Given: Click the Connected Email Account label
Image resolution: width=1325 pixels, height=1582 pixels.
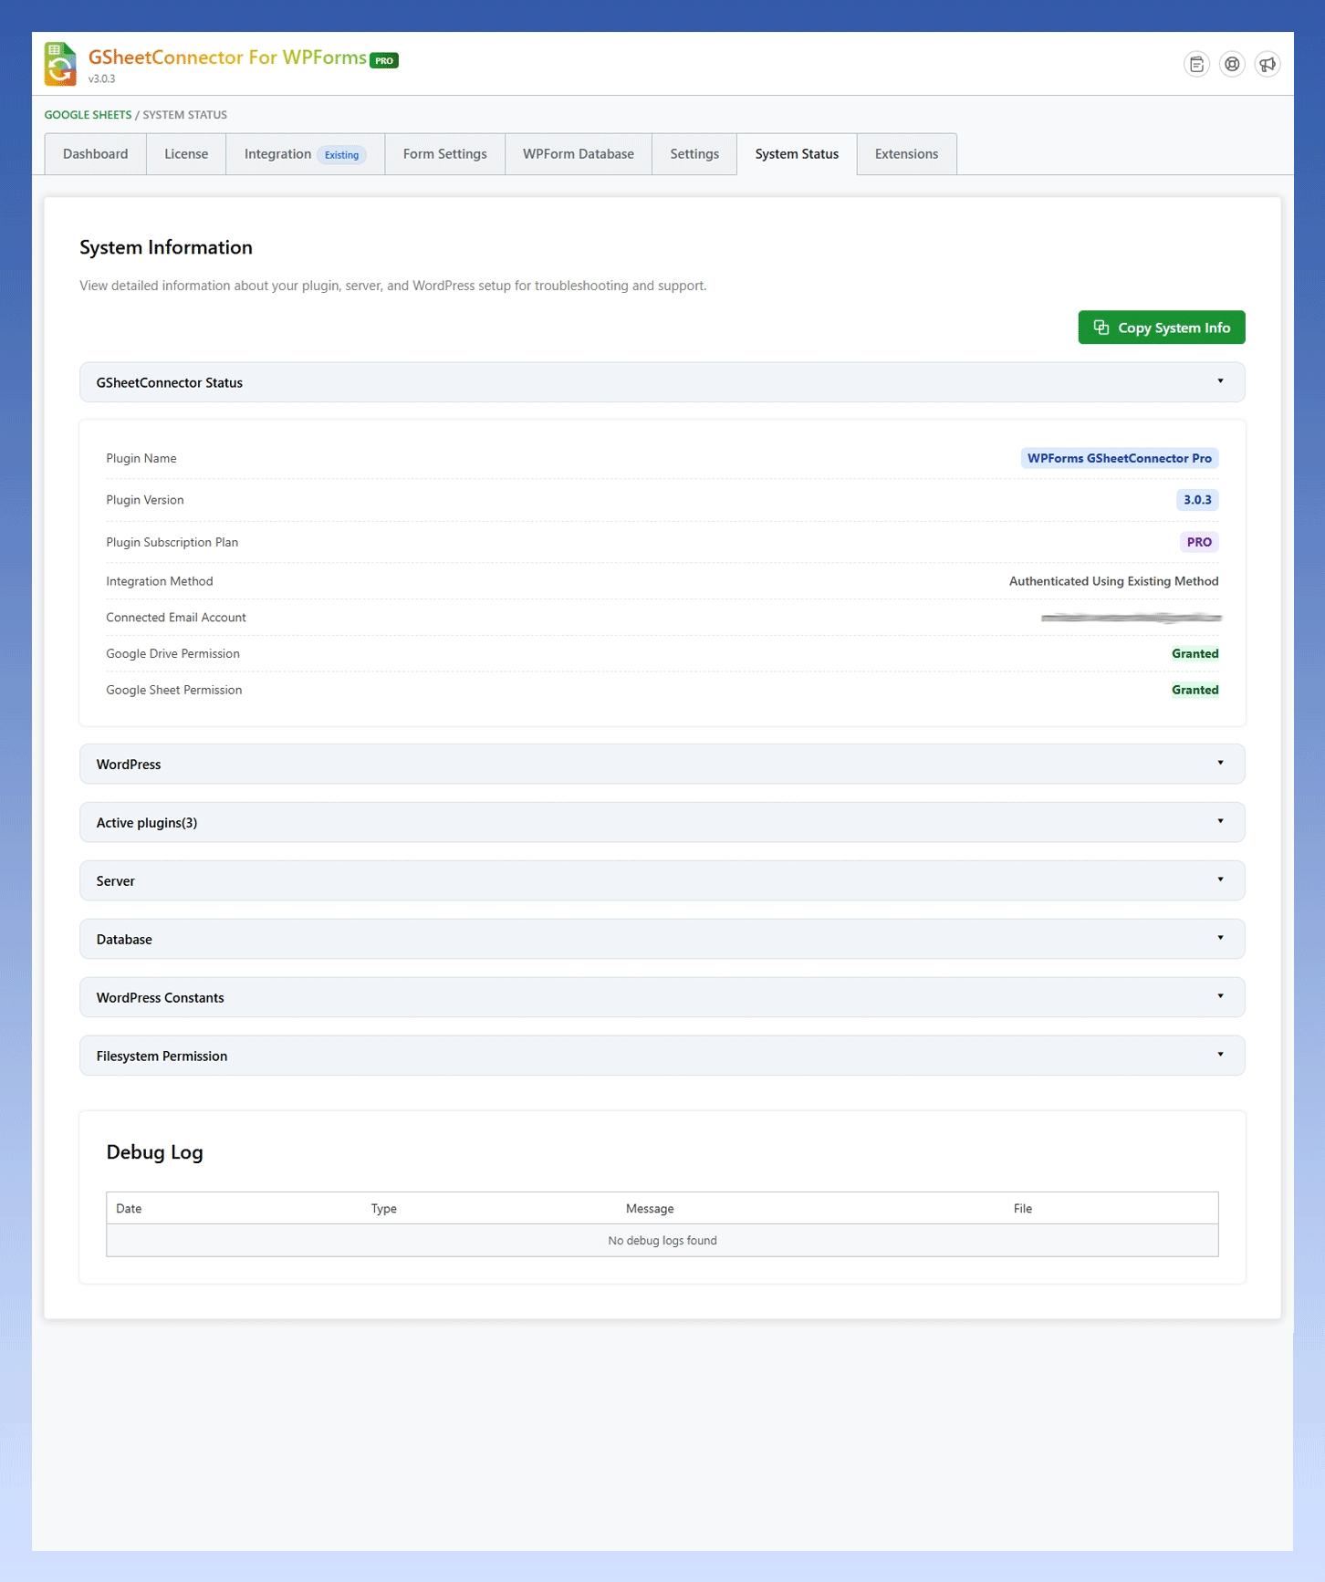Looking at the screenshot, I should click(176, 618).
